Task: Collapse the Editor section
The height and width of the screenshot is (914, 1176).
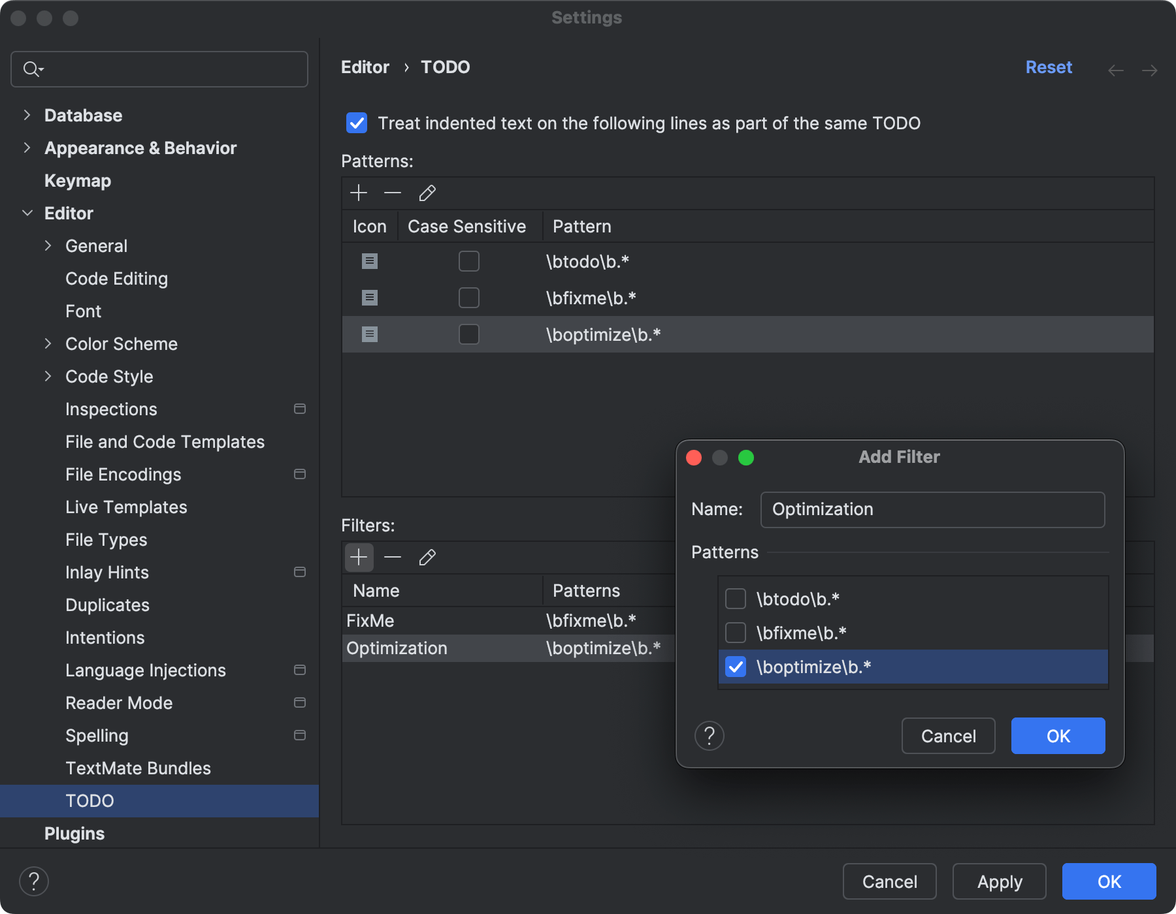Action: pyautogui.click(x=27, y=213)
